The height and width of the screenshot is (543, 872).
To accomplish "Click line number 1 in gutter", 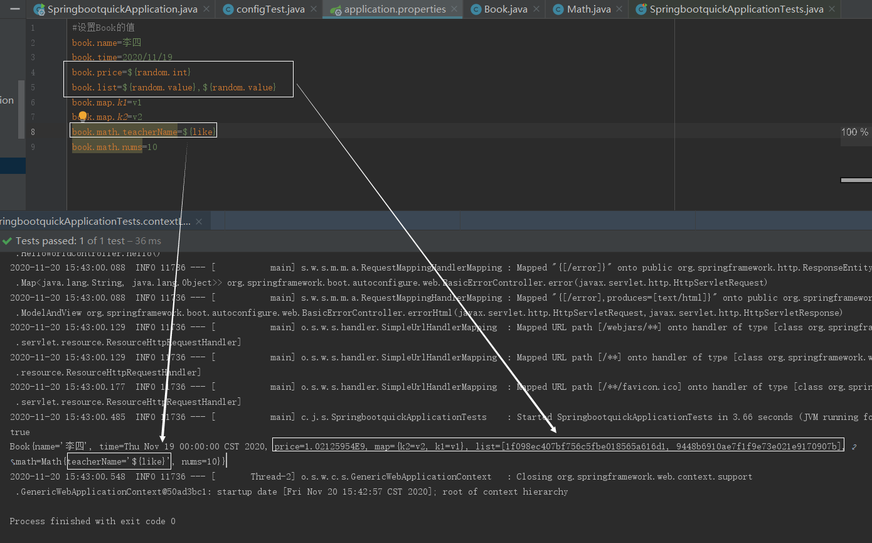I will point(33,28).
